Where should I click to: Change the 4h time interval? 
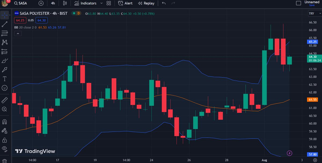coord(53,3)
